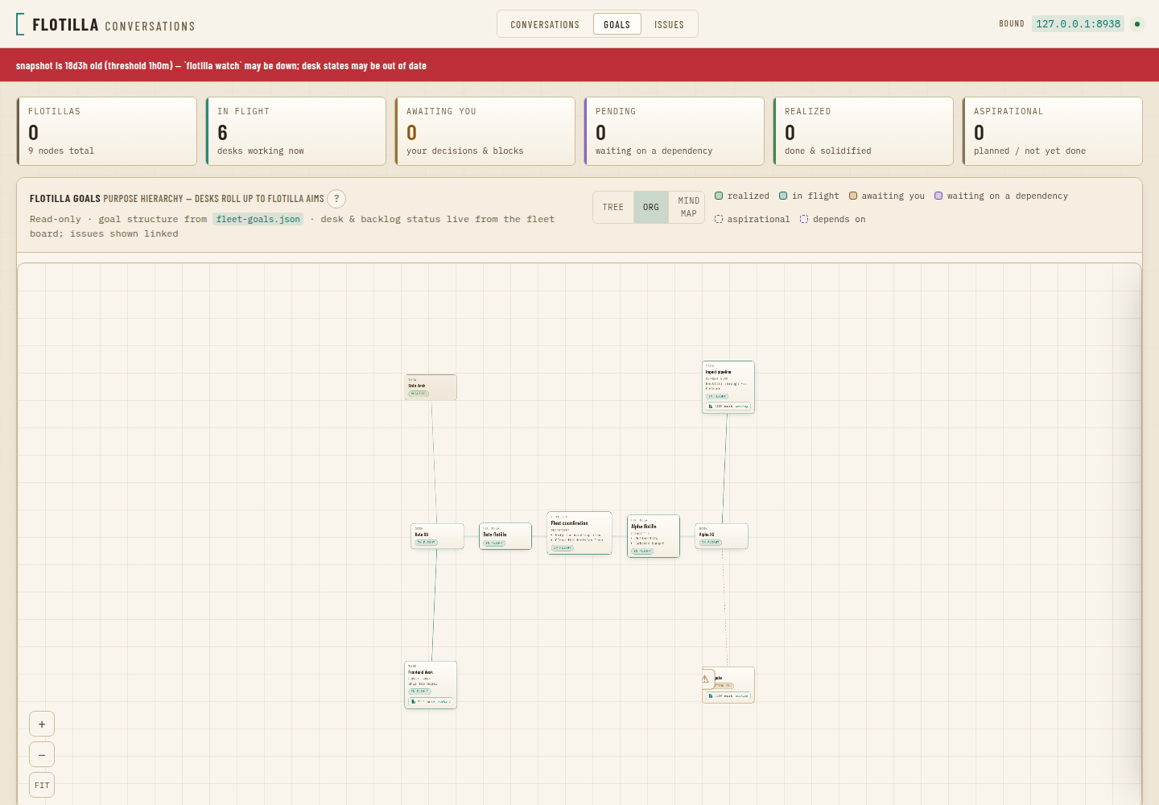Click the bound address 127.0.0.1:8938

click(1078, 24)
